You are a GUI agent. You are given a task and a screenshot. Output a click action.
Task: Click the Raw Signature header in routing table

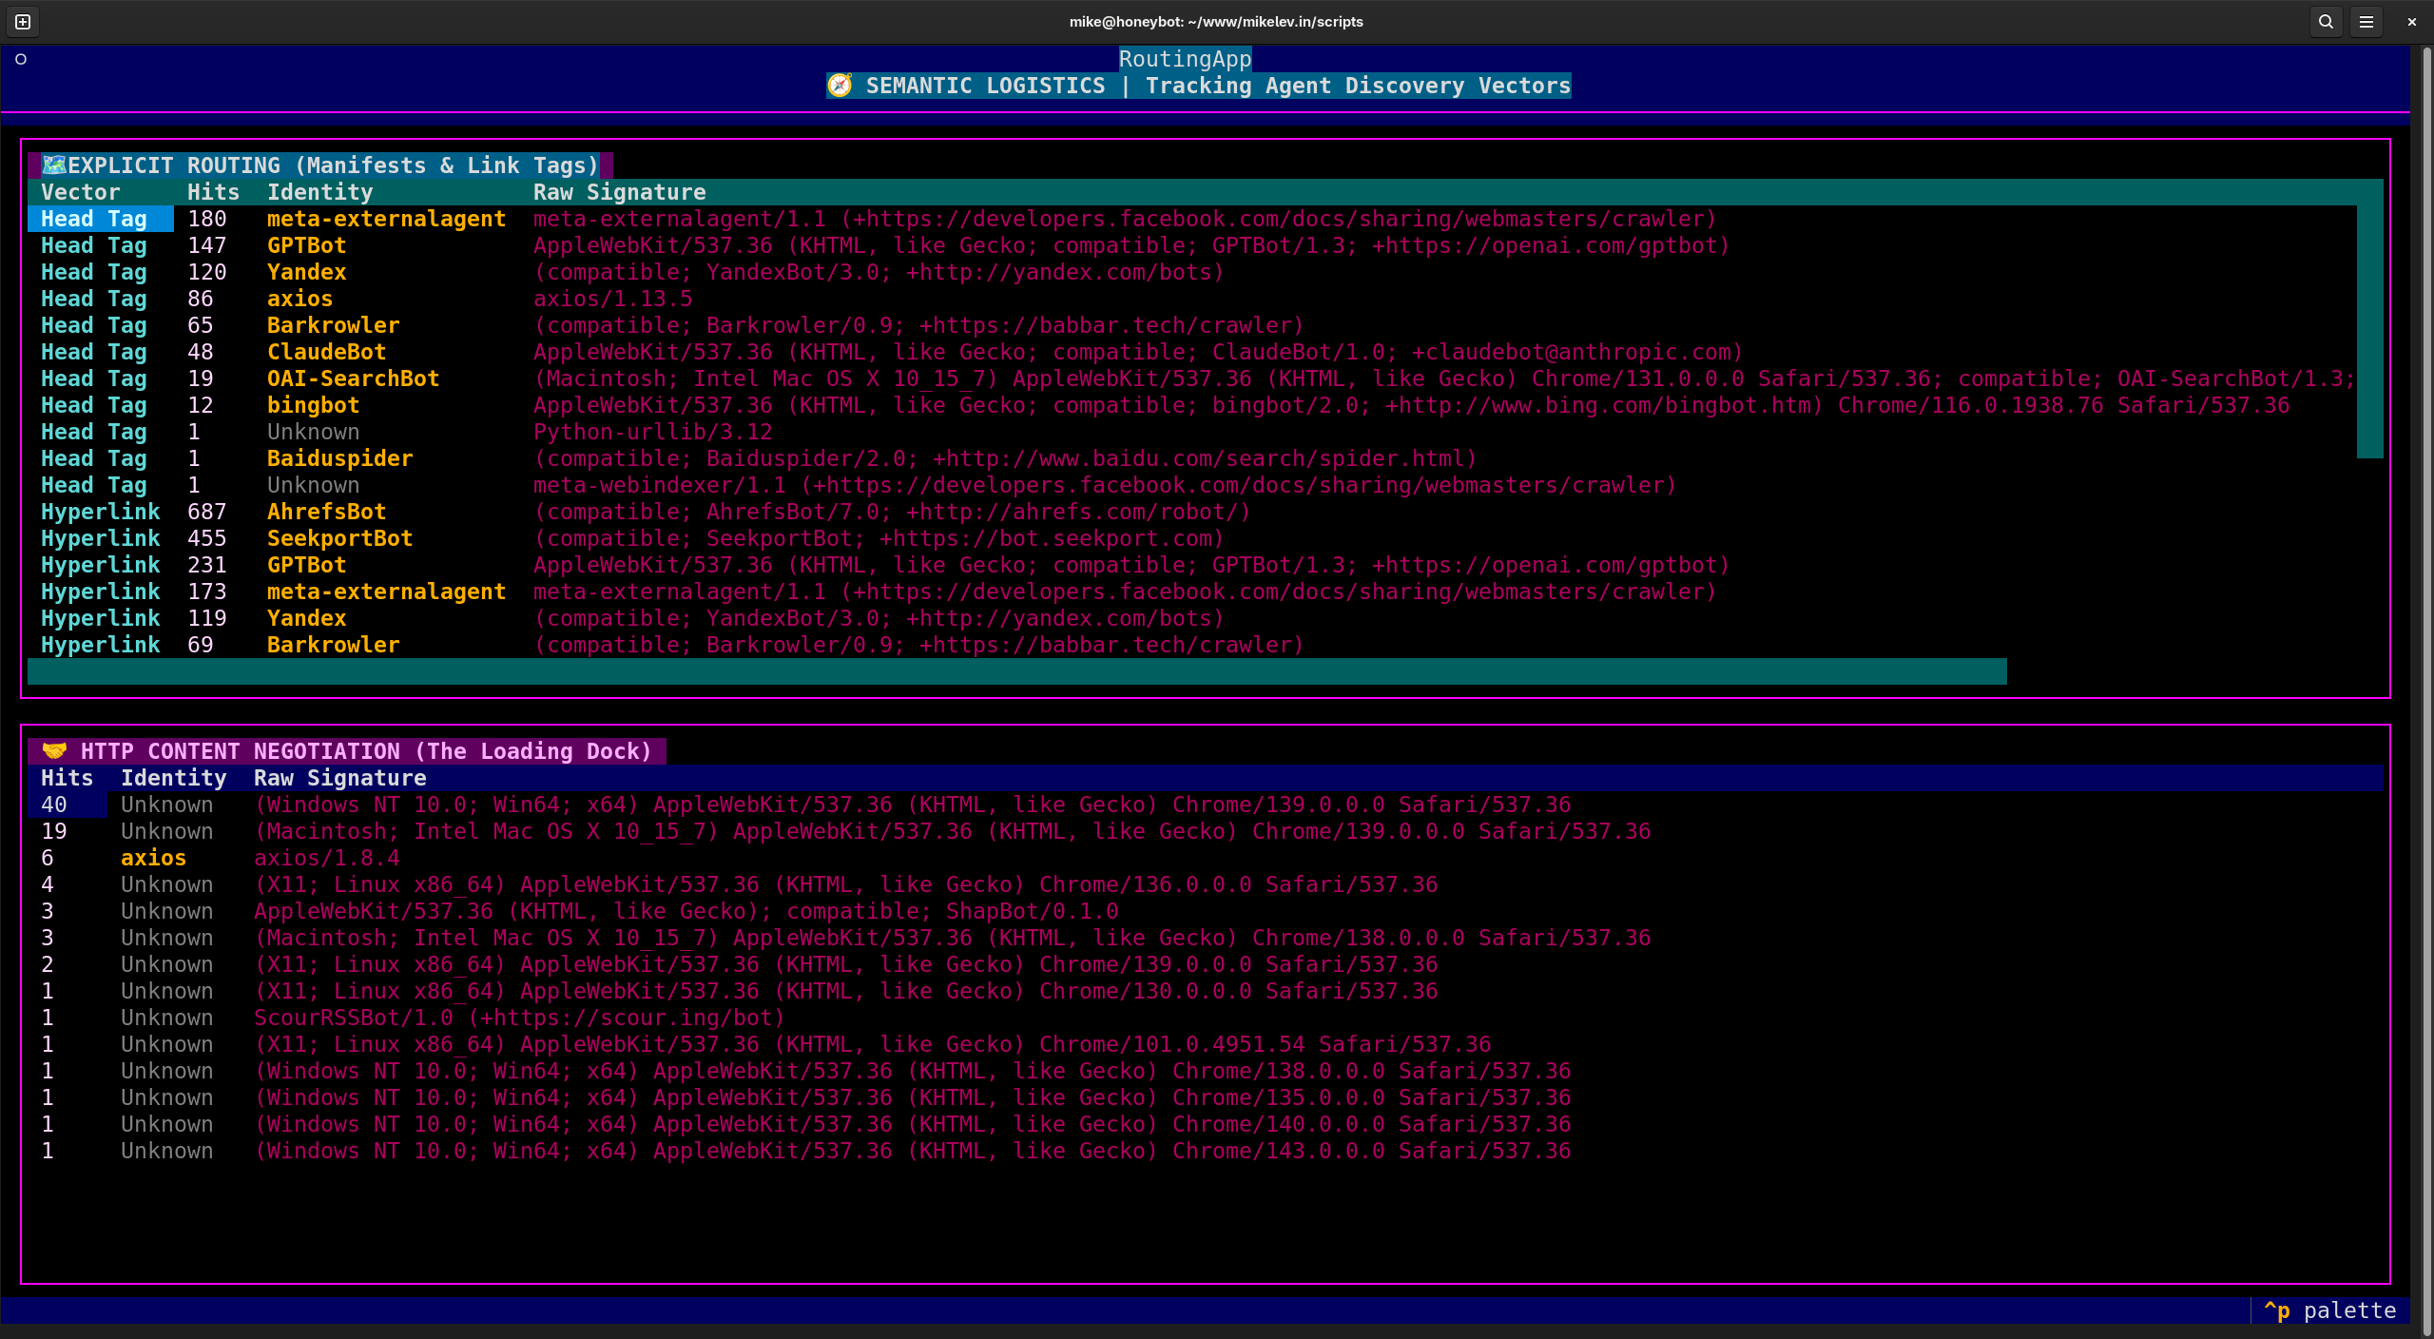pyautogui.click(x=620, y=192)
